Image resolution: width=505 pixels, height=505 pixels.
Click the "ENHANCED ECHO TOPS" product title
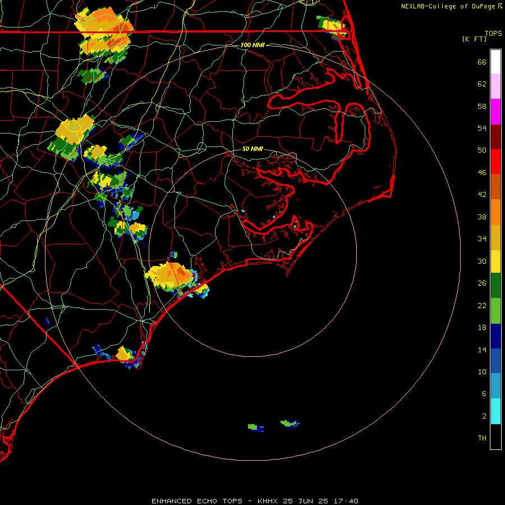pos(197,501)
